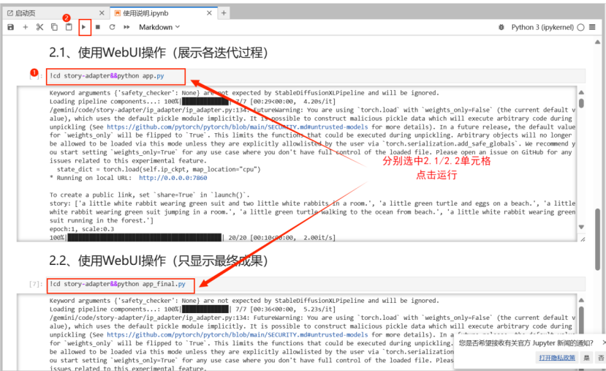
Task: Interrupt the kernel with the stop icon
Action: pos(98,27)
